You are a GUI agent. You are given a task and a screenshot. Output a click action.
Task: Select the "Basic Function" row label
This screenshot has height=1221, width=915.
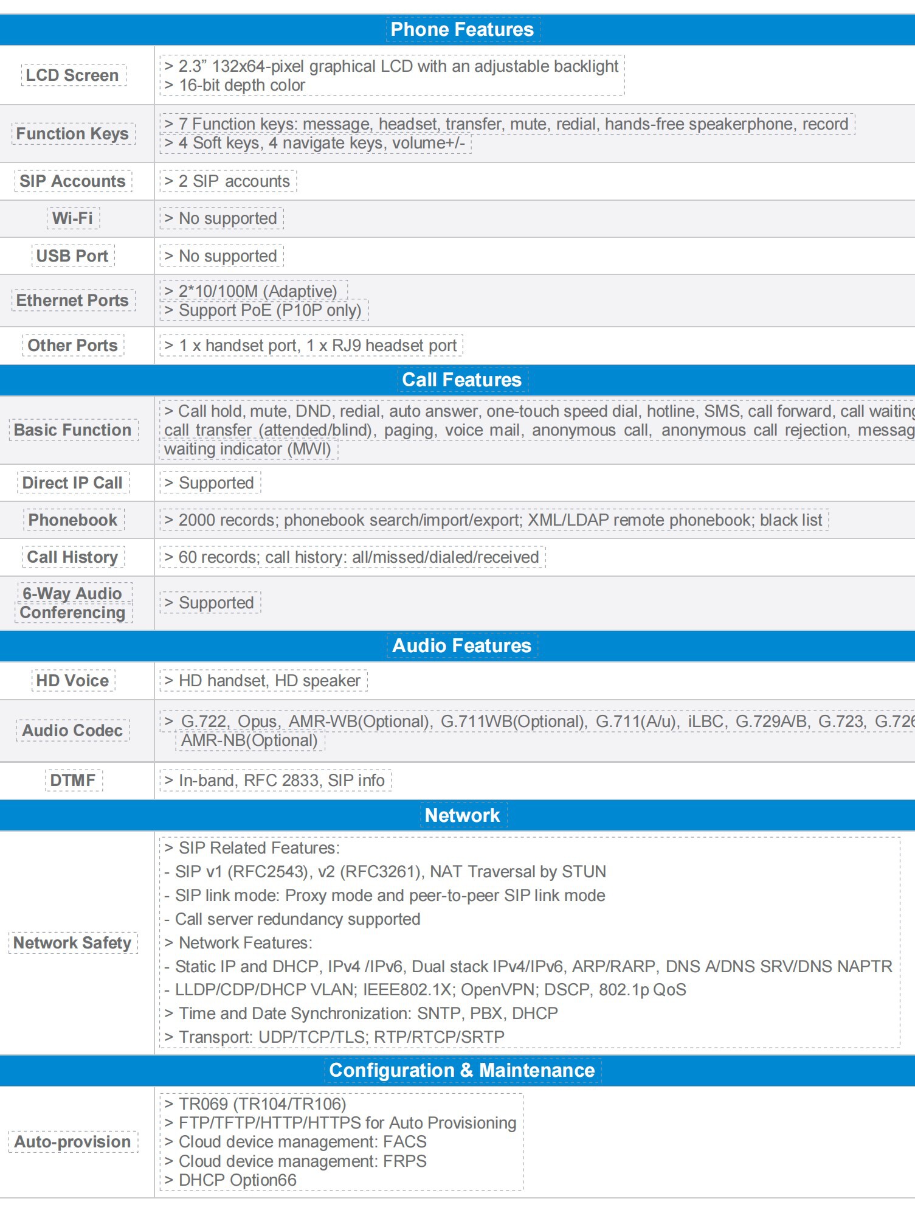[73, 430]
